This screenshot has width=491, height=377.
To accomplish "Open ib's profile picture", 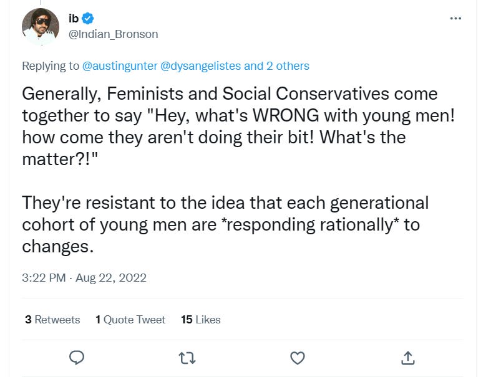I will point(41,27).
